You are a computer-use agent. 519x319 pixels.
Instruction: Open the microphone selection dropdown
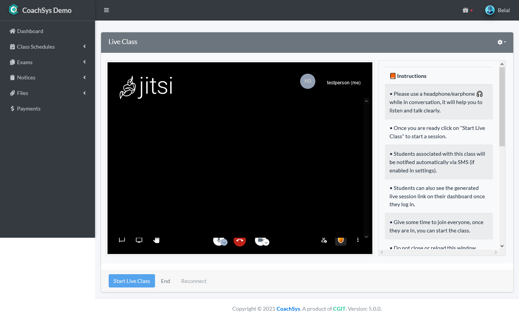(224, 242)
